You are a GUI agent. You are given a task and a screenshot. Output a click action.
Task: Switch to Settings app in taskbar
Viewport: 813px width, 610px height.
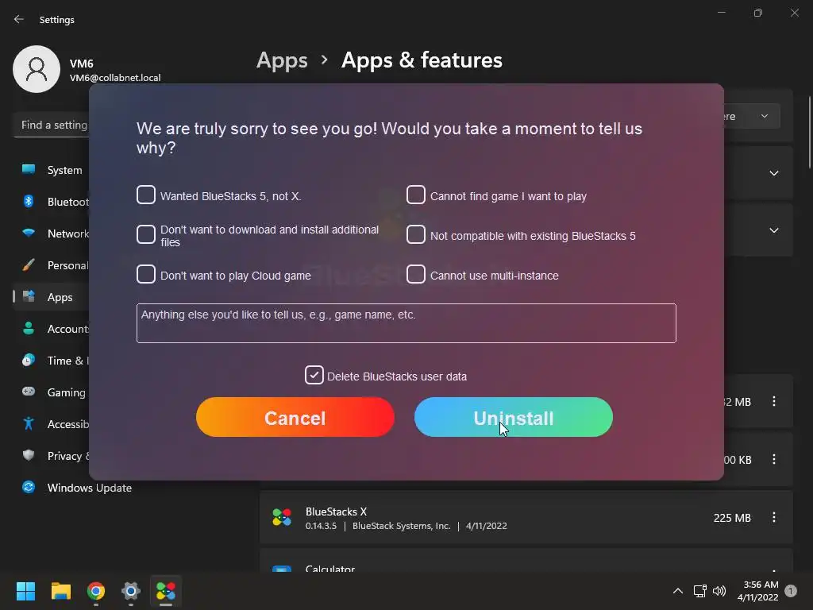tap(131, 591)
